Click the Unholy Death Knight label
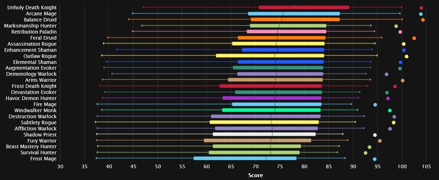 32,7
